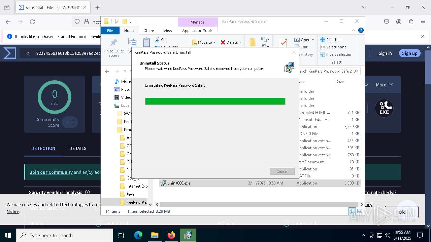431x242 pixels.
Task: Open Task View on taskbar
Action: pyautogui.click(x=121, y=235)
